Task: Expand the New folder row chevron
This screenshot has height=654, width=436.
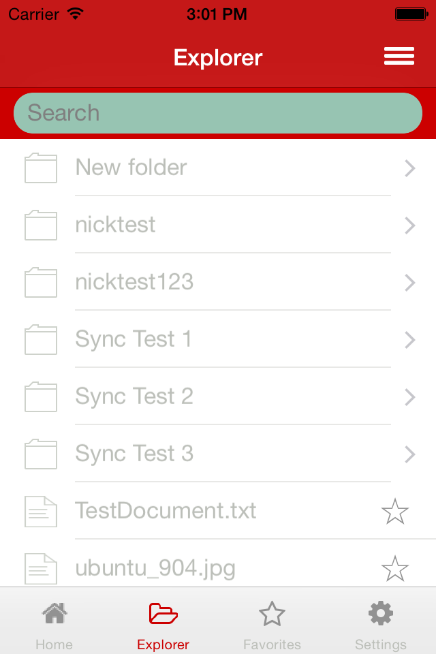Action: click(410, 168)
